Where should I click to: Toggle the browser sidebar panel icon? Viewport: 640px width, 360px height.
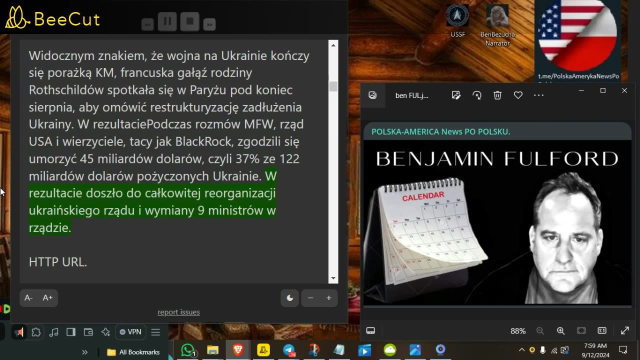[71, 332]
